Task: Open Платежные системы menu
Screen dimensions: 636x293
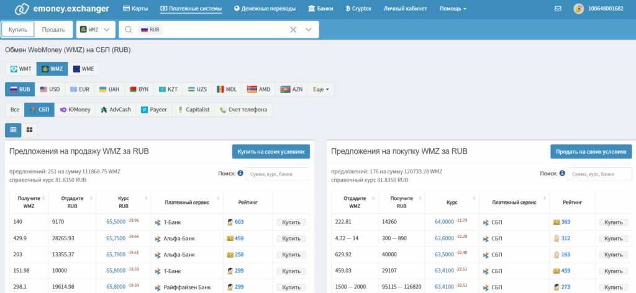Action: pyautogui.click(x=191, y=9)
